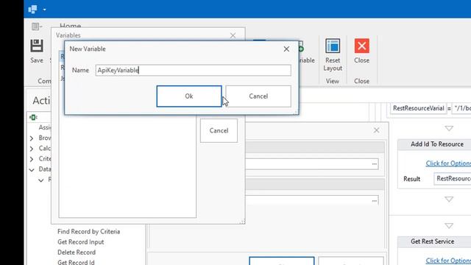The width and height of the screenshot is (471, 265).
Task: Click the RestResourceVarial assign field
Action: (x=418, y=108)
